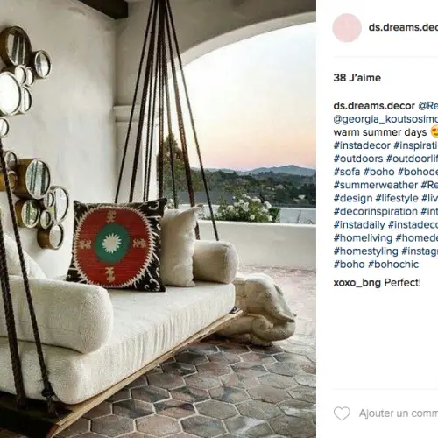Click the heart like icon
438x438 pixels.
pyautogui.click(x=342, y=413)
